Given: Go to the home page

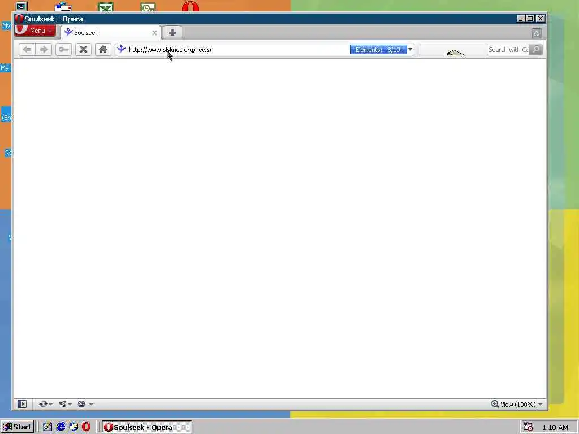Looking at the screenshot, I should [x=103, y=50].
